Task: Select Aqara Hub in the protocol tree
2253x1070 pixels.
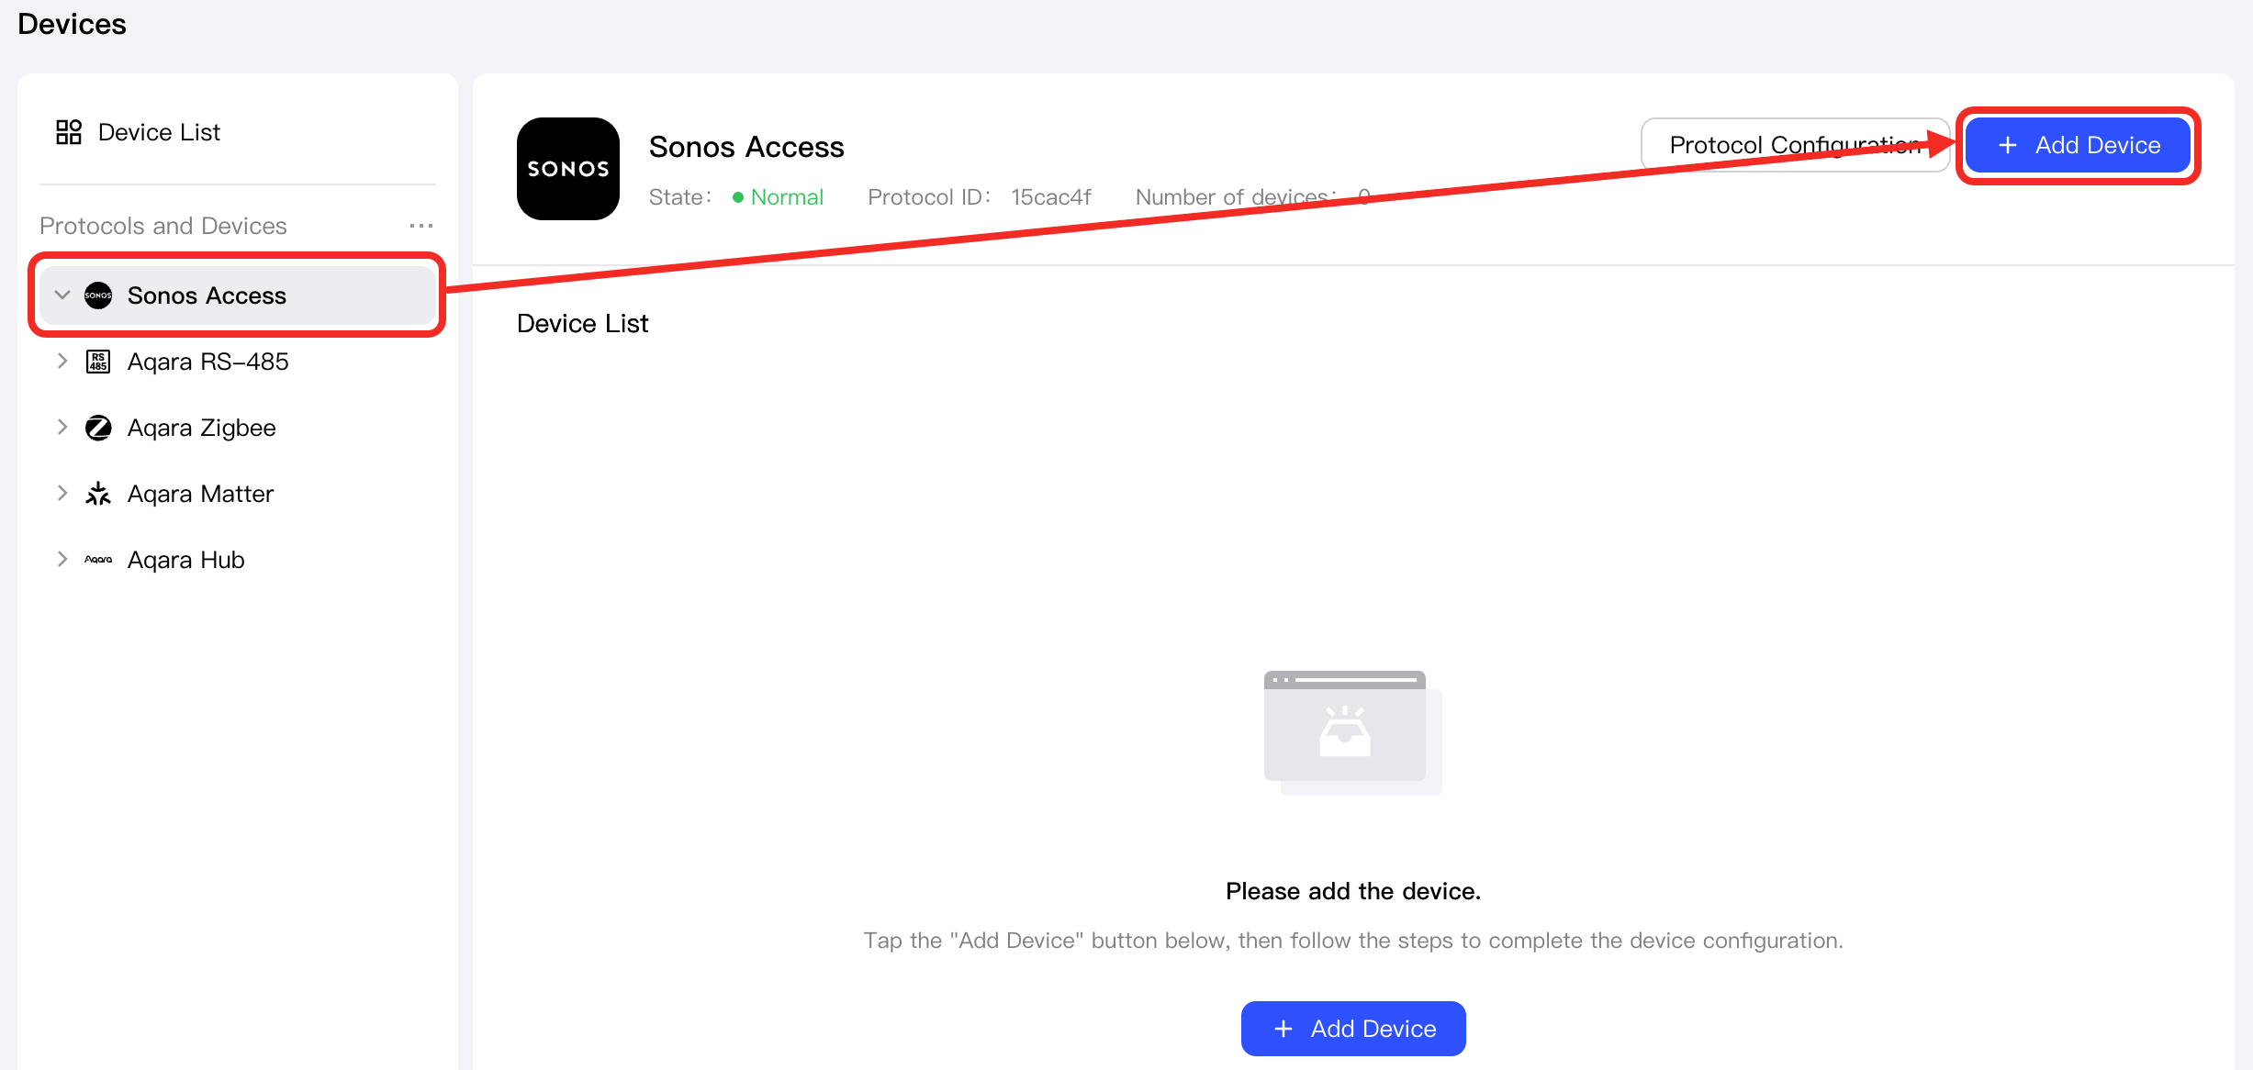Action: coord(238,560)
